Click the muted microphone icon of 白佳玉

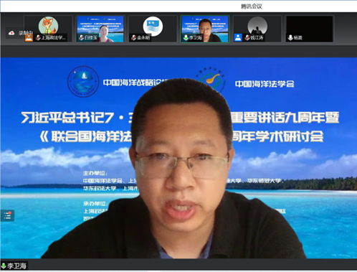click(x=81, y=37)
